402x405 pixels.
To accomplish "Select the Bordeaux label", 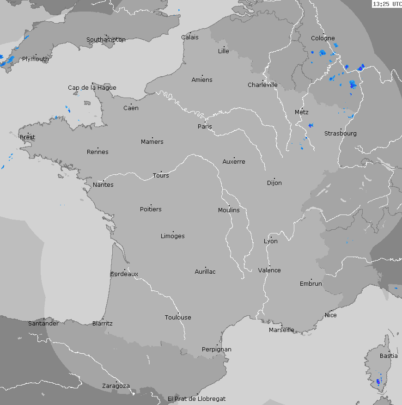I will tap(124, 274).
